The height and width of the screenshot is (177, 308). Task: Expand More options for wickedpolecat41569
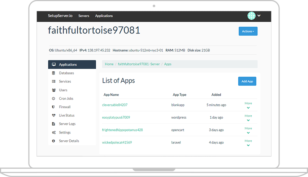[248, 143]
